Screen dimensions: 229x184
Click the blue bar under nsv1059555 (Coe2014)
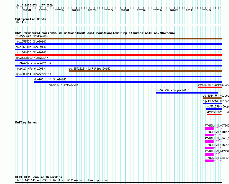(x=118, y=44)
